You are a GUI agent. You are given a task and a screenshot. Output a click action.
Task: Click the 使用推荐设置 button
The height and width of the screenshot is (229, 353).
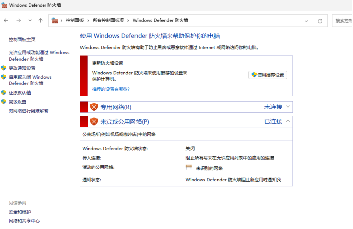(x=268, y=75)
